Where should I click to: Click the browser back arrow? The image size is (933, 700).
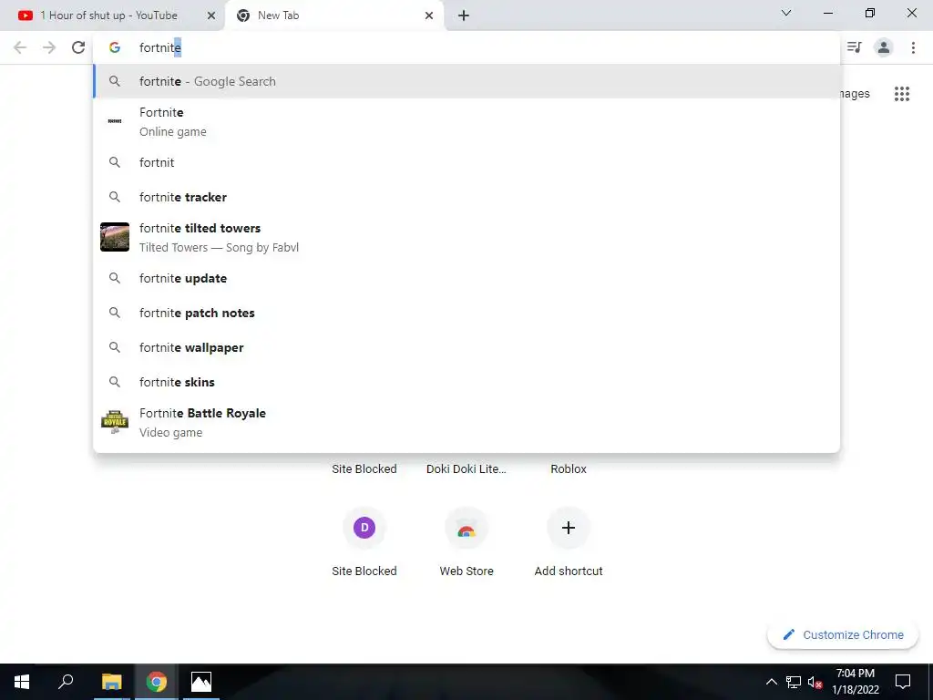(x=20, y=47)
